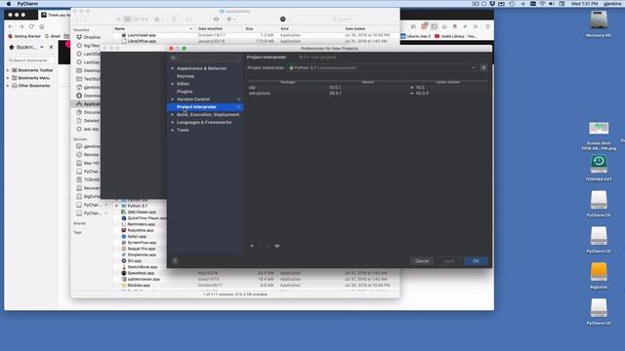Open the Audio Library YouTube bookmark
625x351 pixels.
456,36
